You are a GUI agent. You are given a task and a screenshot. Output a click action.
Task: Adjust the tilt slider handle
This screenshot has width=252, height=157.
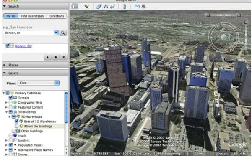(223, 15)
